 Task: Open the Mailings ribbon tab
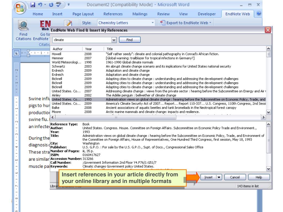click(140, 14)
